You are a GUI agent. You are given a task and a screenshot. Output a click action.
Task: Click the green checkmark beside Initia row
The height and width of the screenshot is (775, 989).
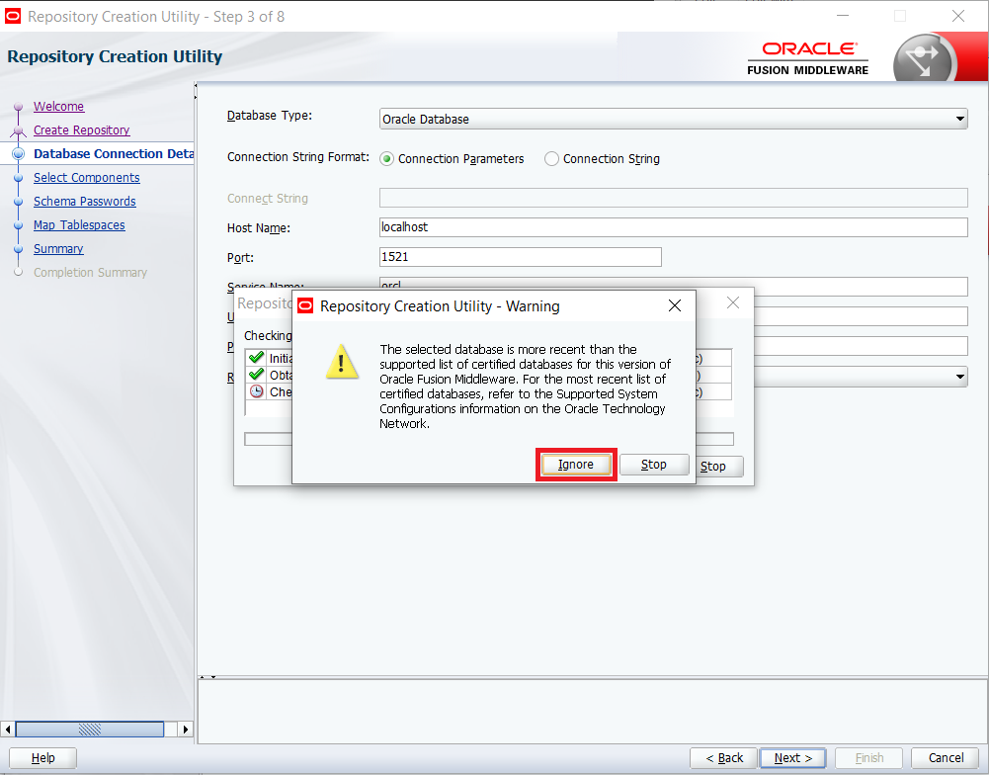tap(256, 358)
